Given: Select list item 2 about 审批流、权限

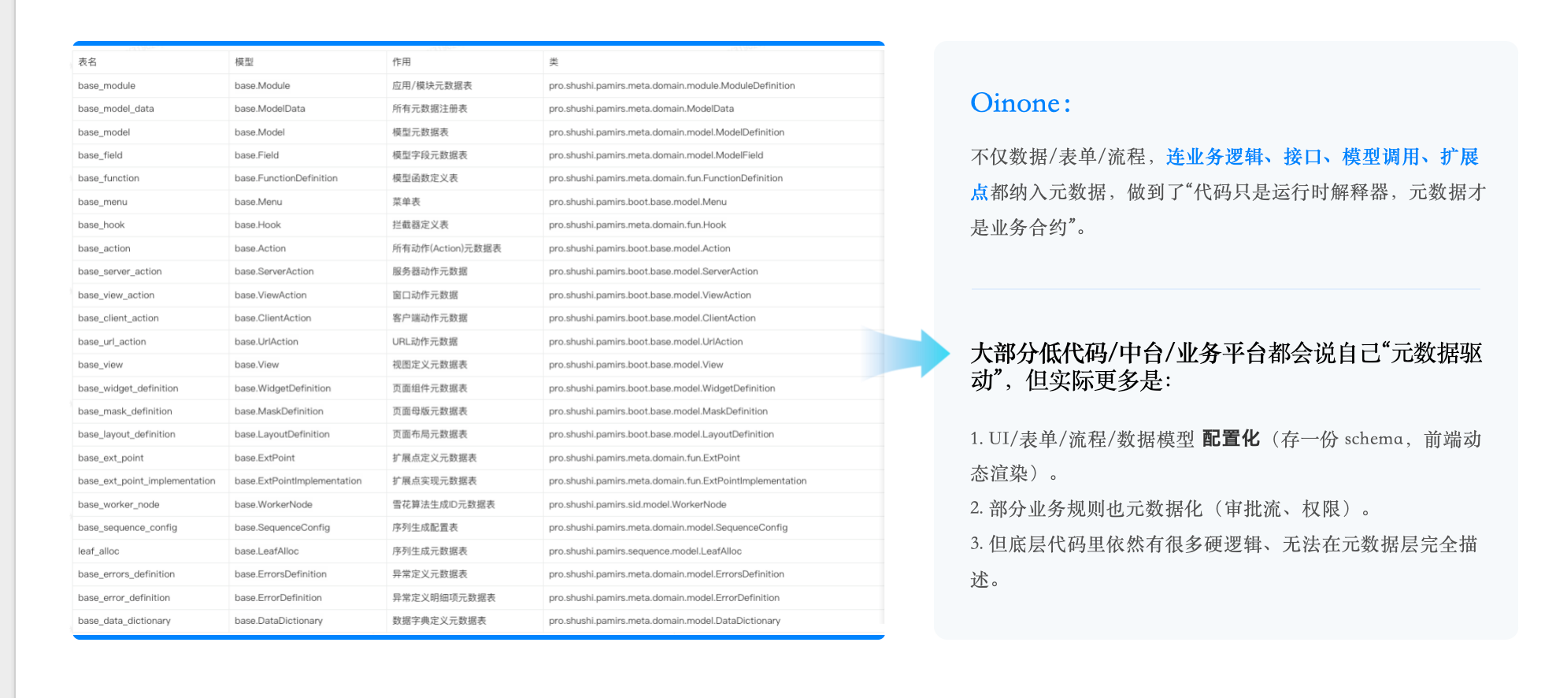Looking at the screenshot, I should tap(1171, 509).
